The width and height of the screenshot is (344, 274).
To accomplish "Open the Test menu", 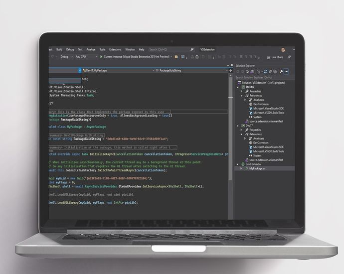I will point(80,49).
